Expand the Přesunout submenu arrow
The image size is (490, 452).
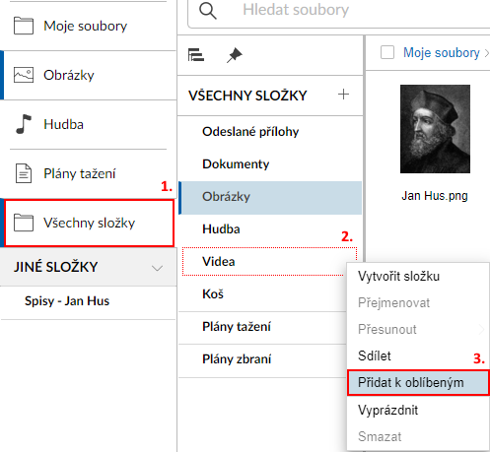(481, 329)
